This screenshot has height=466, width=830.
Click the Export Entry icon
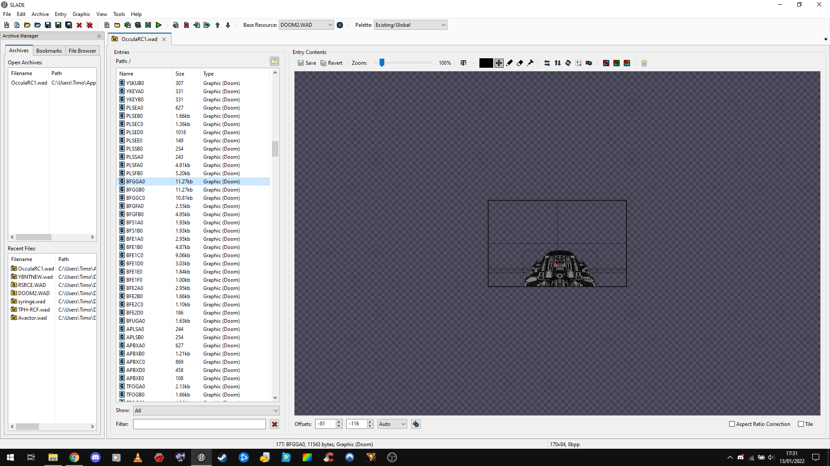[x=207, y=25]
